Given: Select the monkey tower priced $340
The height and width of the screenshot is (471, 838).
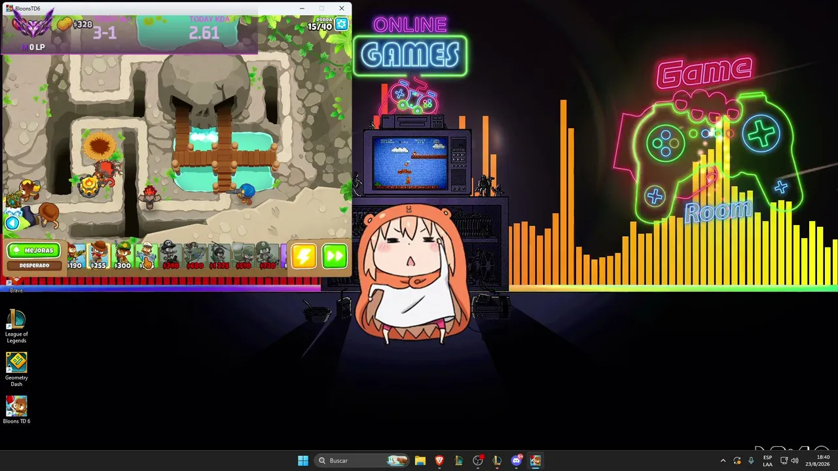Looking at the screenshot, I should point(170,256).
